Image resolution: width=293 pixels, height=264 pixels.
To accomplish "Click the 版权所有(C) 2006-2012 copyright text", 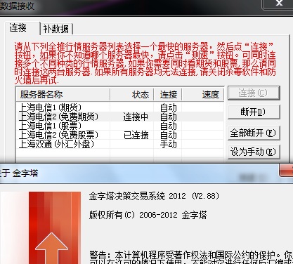I will coord(148,215).
